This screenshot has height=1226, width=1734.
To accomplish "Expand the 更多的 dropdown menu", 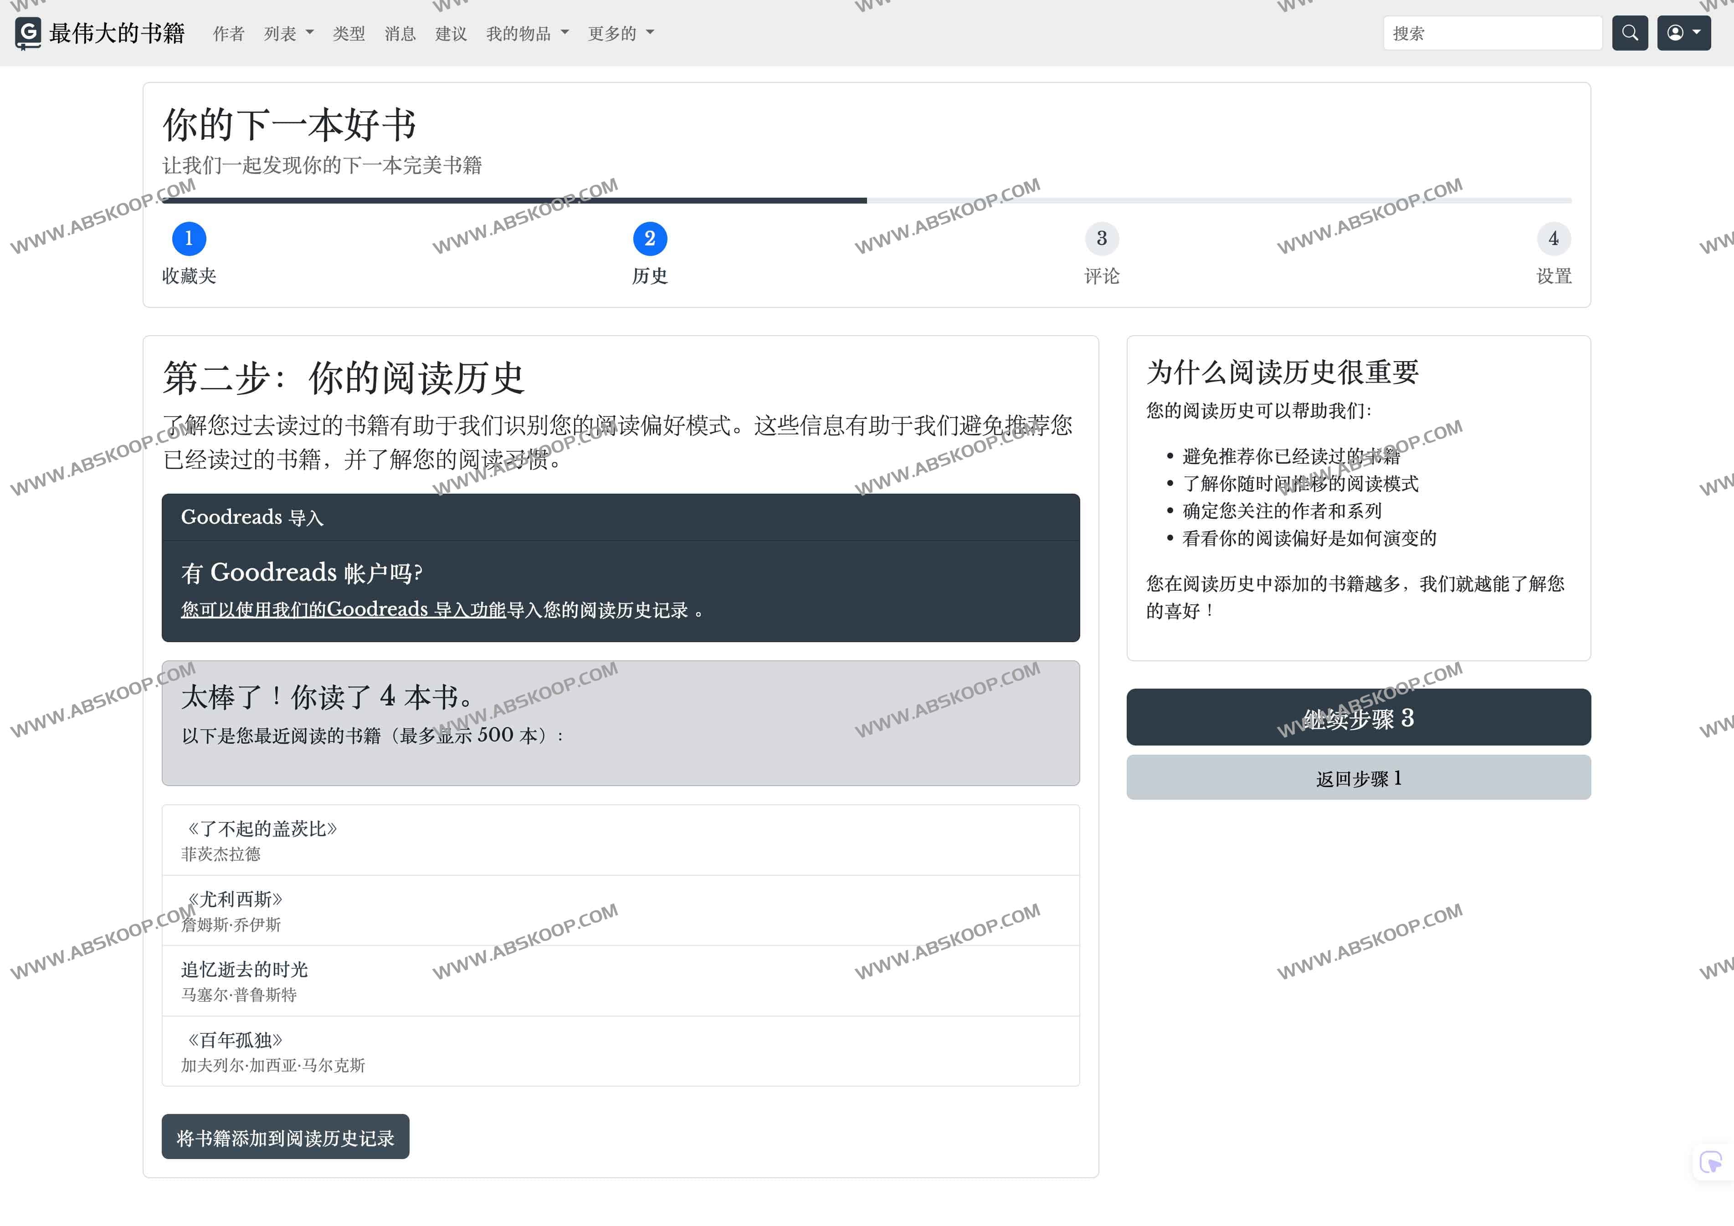I will click(x=620, y=33).
